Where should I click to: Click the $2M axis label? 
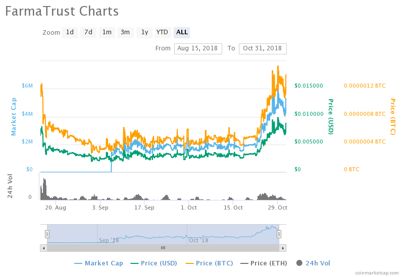(x=27, y=142)
